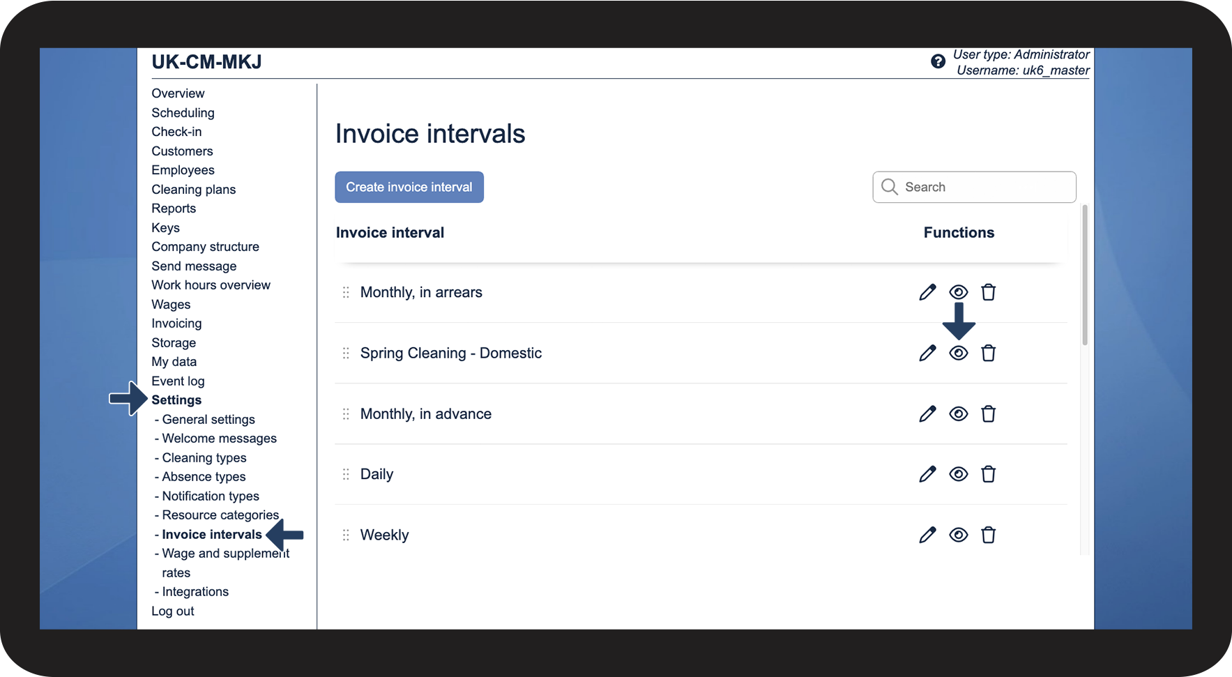Image resolution: width=1232 pixels, height=677 pixels.
Task: Click pencil icon for Spring Cleaning - Domestic
Action: click(x=927, y=353)
